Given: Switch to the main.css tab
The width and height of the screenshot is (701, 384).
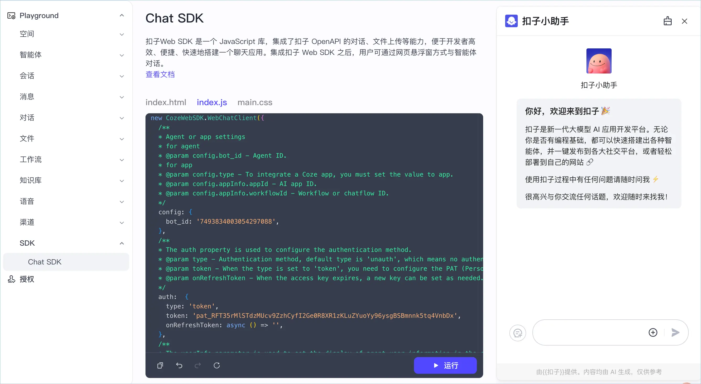Looking at the screenshot, I should (x=255, y=102).
